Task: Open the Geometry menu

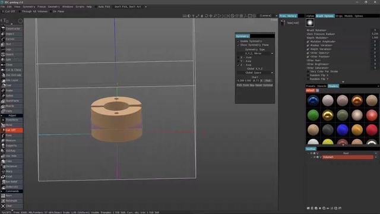Action: [x=53, y=7]
